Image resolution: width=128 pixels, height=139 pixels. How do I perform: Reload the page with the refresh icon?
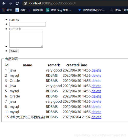point(17,3)
